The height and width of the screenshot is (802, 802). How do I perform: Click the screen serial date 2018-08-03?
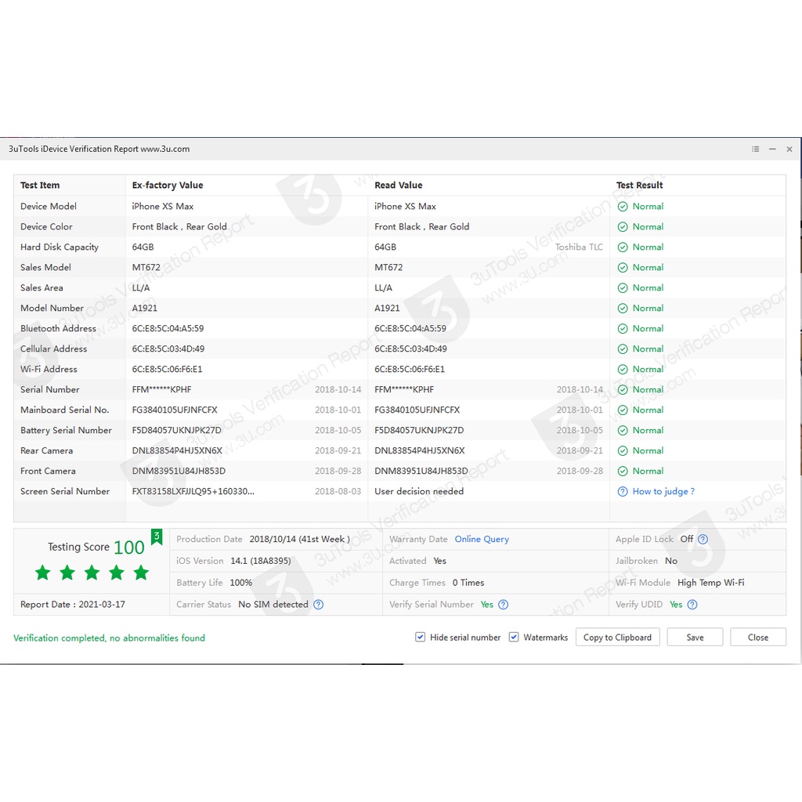[338, 492]
